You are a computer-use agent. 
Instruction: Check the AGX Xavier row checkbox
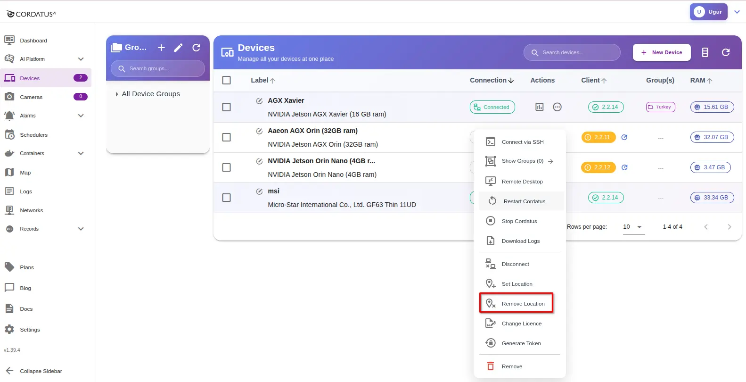[227, 107]
